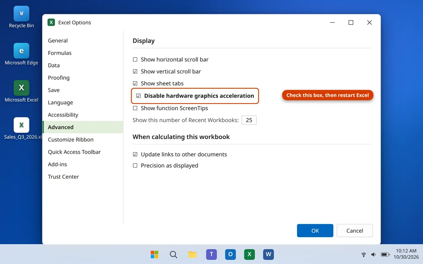Switch to Excel on the taskbar
423x264 pixels.
pos(249,254)
